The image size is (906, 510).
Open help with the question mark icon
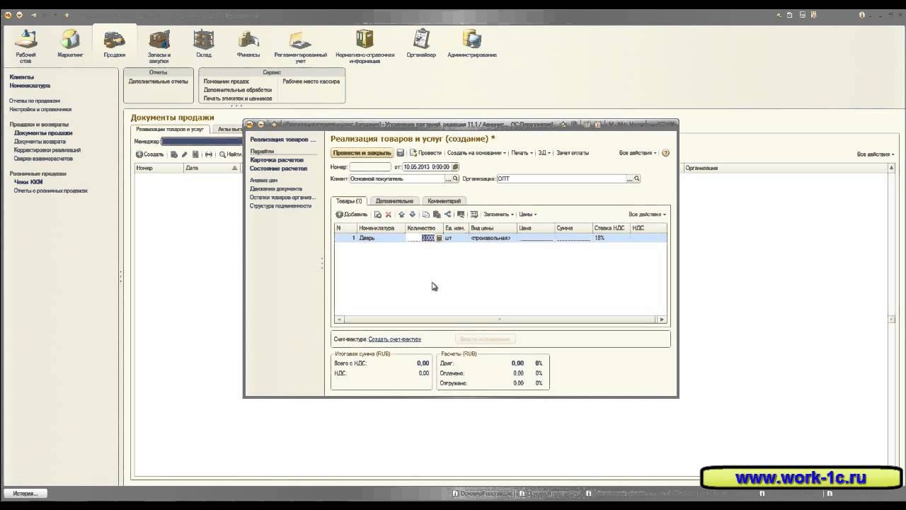[665, 153]
